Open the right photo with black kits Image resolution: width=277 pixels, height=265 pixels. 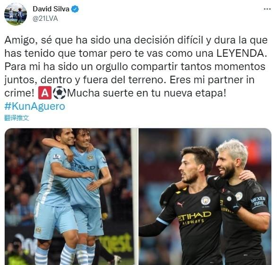click(x=205, y=196)
